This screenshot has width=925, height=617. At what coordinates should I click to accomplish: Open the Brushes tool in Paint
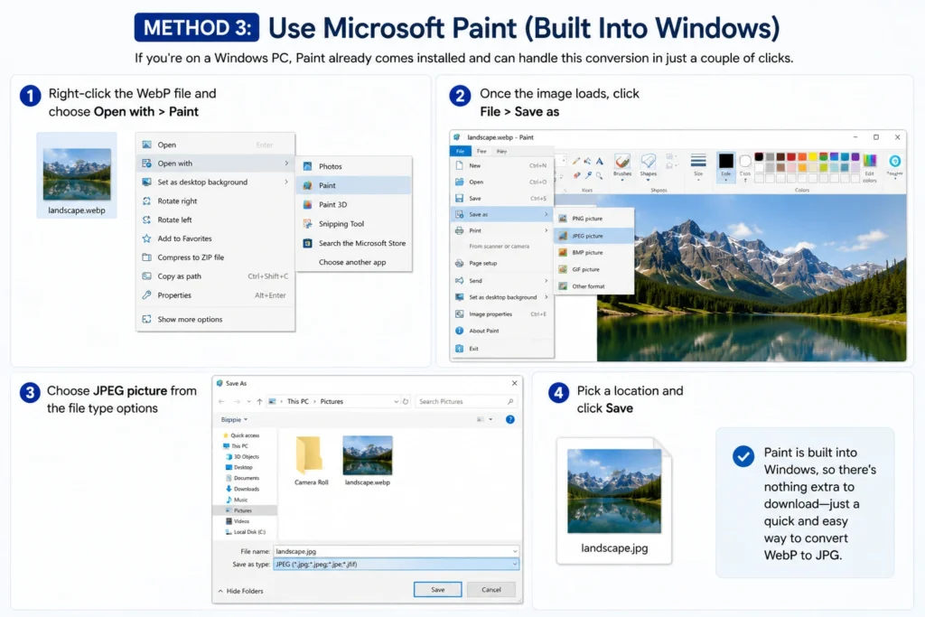pos(622,165)
